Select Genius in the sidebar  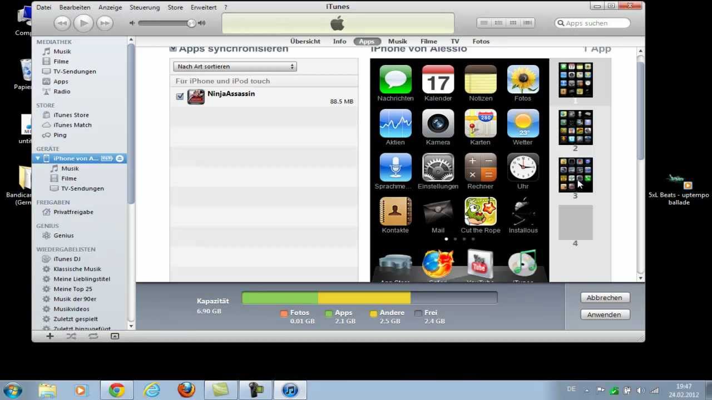63,236
